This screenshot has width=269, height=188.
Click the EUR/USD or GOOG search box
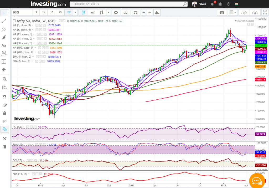[x=128, y=4]
